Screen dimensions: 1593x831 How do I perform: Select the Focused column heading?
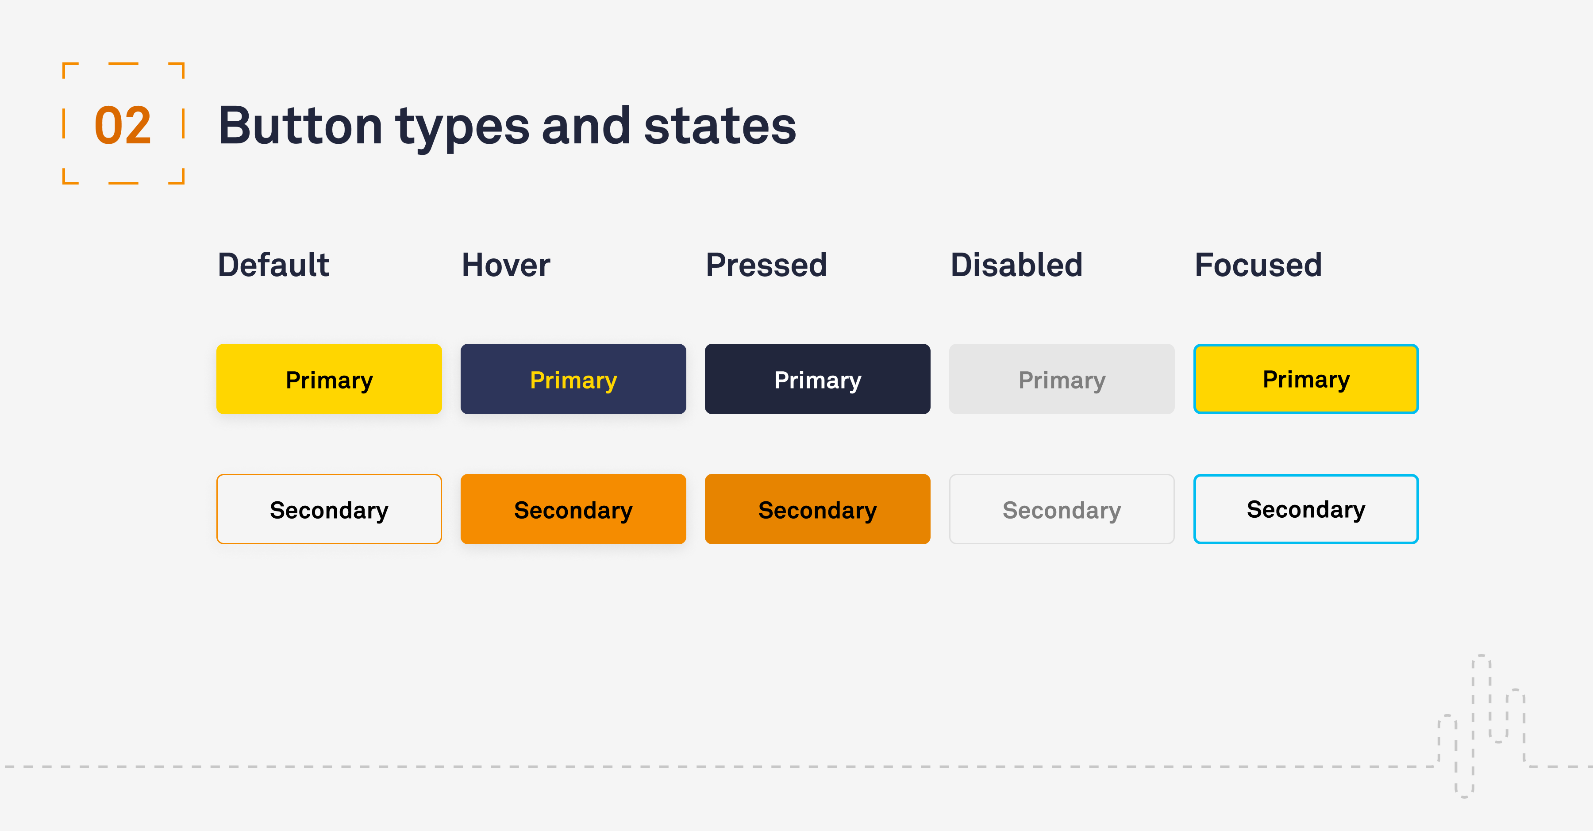pyautogui.click(x=1258, y=265)
